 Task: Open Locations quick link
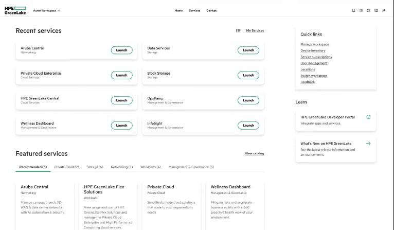point(308,69)
